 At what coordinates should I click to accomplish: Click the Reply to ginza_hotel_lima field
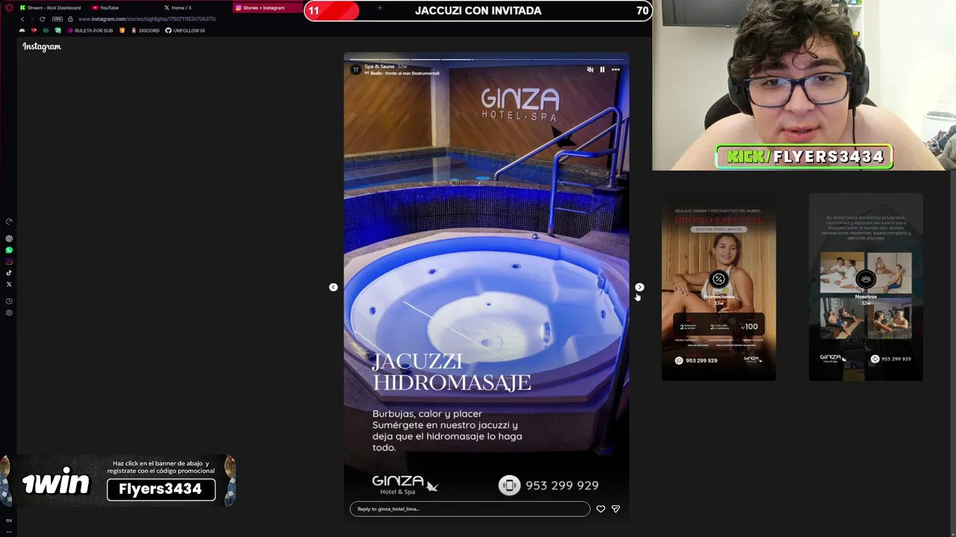pos(470,509)
